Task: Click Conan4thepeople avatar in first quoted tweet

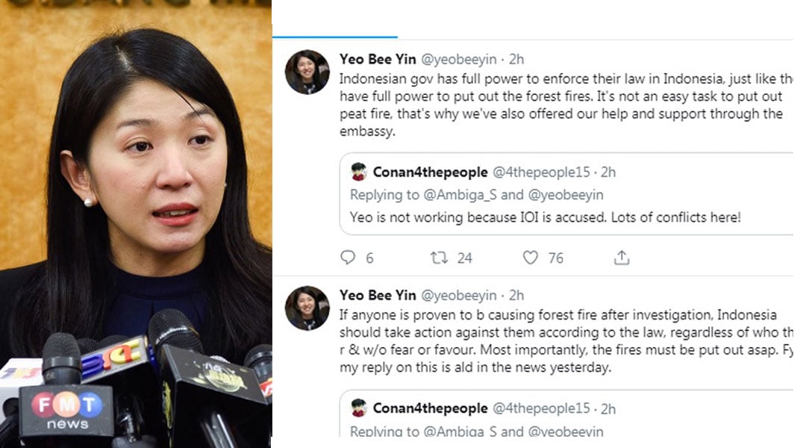Action: (359, 172)
